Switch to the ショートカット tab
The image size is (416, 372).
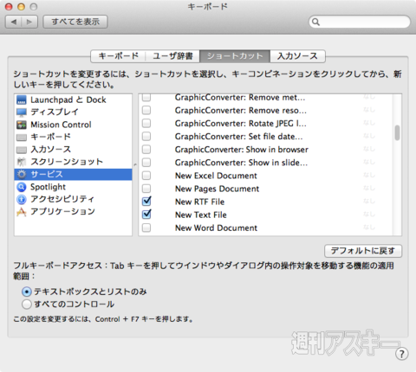[235, 56]
